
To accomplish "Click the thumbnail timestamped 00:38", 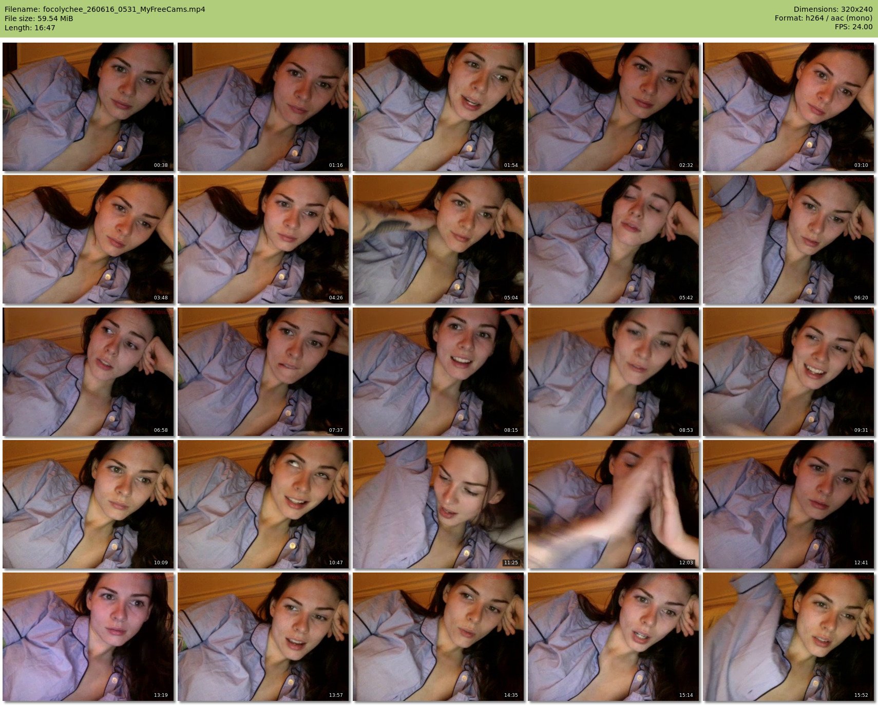I will click(88, 107).
